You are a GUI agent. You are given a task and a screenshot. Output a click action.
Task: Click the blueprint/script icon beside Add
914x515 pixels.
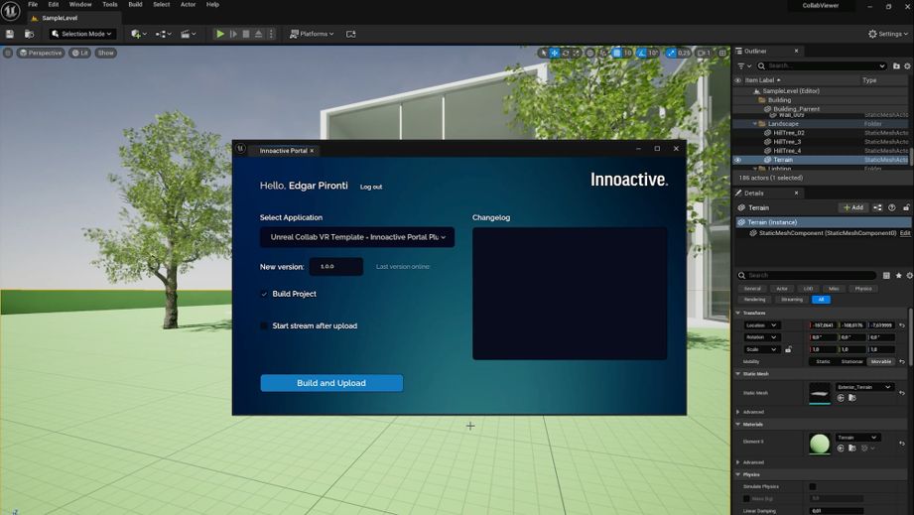(878, 207)
